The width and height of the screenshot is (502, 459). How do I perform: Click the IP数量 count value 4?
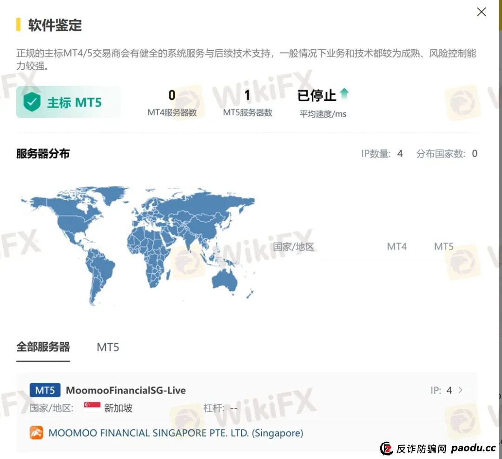pos(400,153)
